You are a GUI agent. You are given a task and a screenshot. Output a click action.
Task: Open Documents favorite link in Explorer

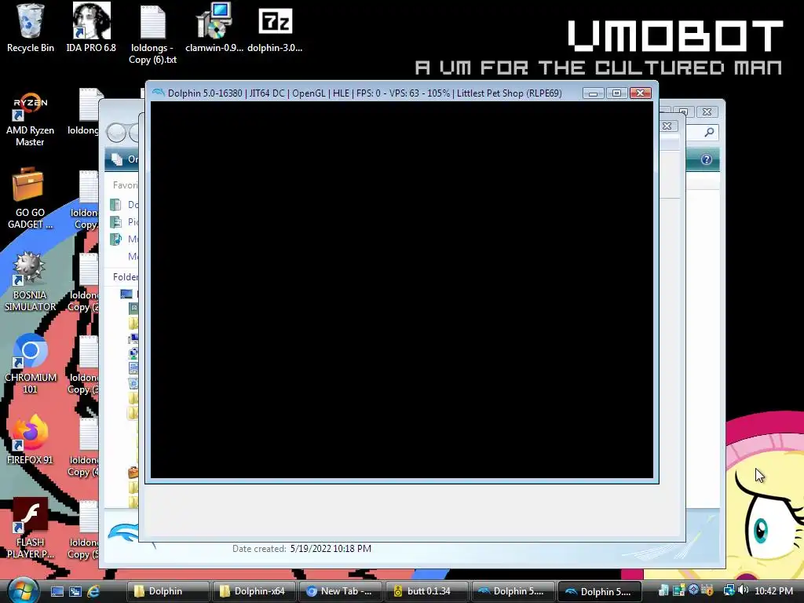[125, 205]
